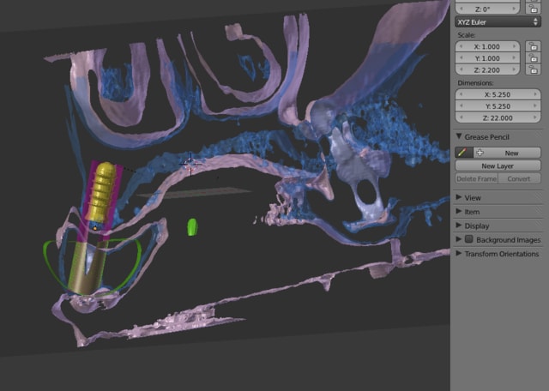The image size is (549, 391).
Task: Click the Grease Pencil data browse icon
Action: coord(462,152)
